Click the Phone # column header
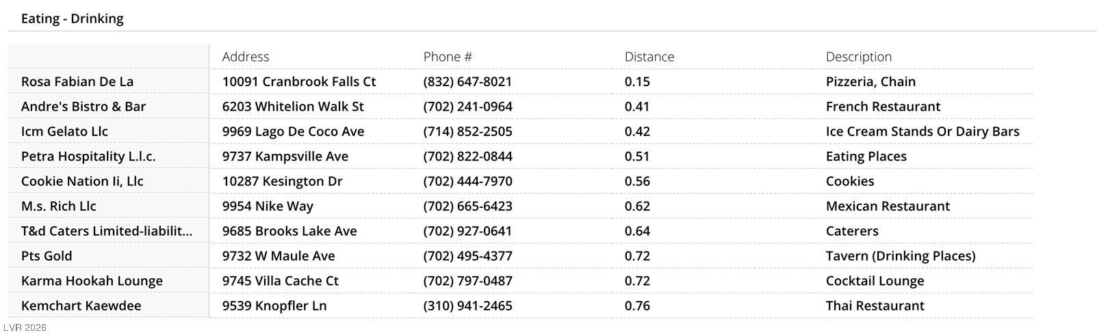 448,57
